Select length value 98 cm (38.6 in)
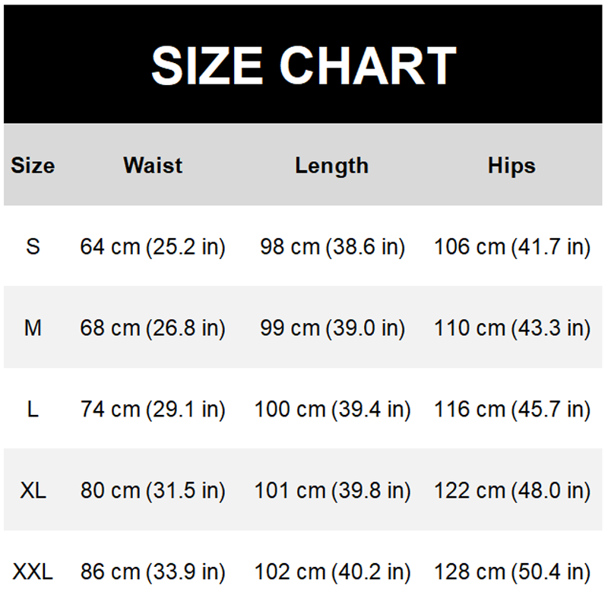 (x=332, y=247)
